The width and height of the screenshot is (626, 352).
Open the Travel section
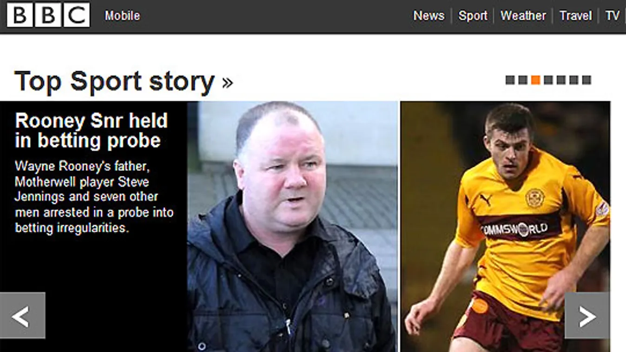[575, 16]
